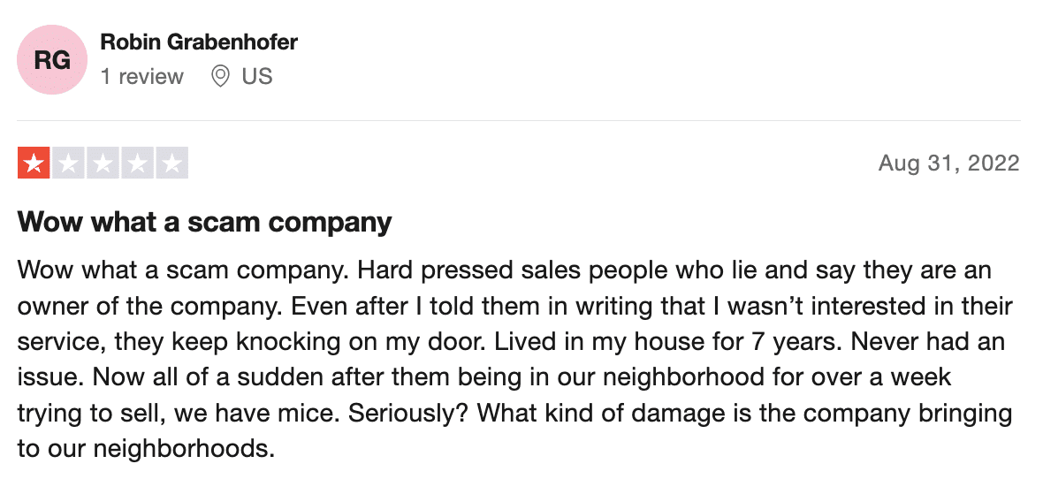Viewport: 1043px width, 479px height.
Task: Click the 'we have mice' phrase
Action: (x=256, y=414)
